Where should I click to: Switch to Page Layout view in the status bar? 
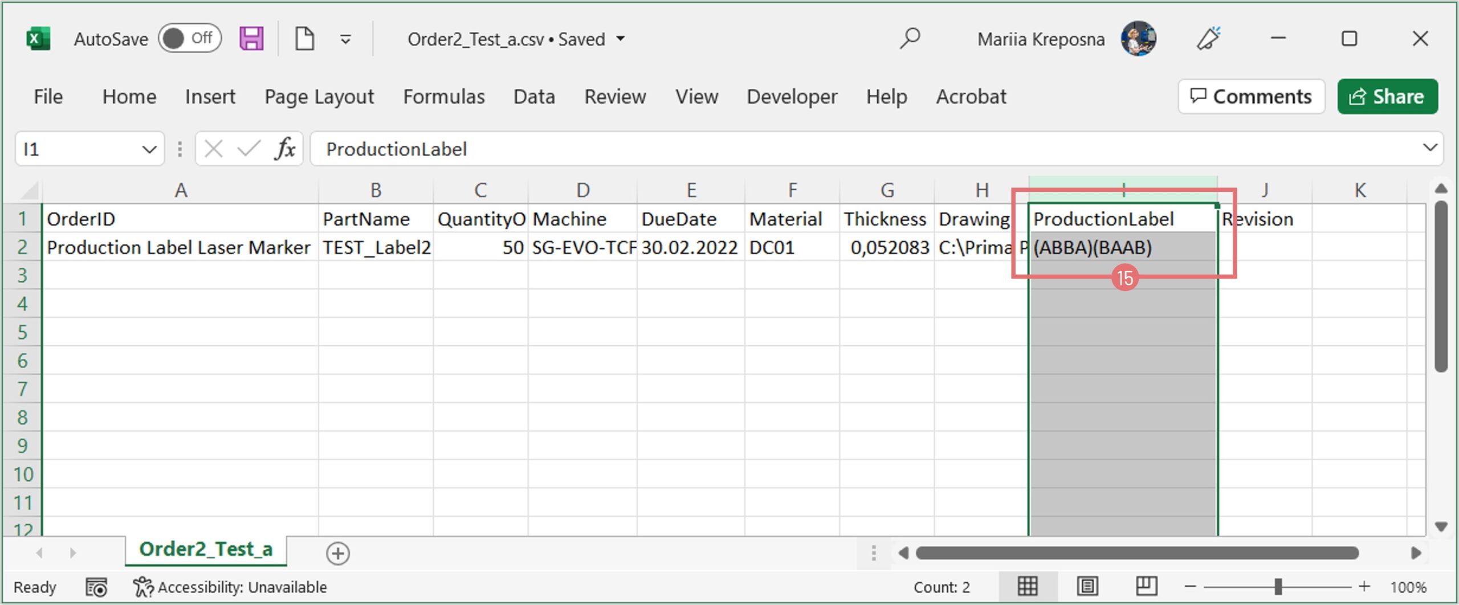1087,586
